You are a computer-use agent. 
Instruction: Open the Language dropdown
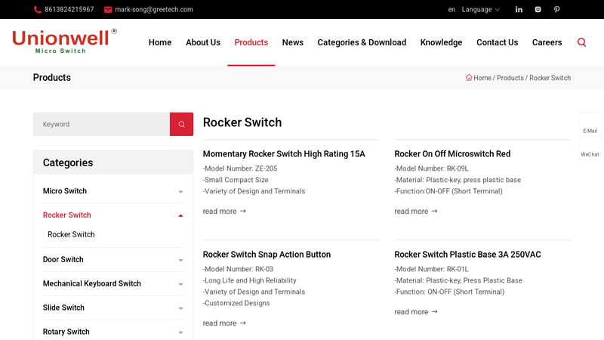point(480,9)
